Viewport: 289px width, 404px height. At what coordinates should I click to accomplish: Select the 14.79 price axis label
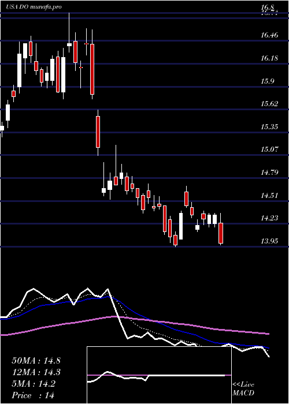[269, 172]
